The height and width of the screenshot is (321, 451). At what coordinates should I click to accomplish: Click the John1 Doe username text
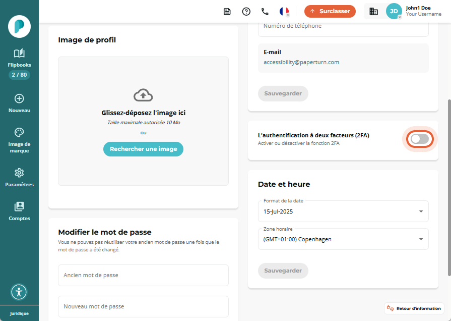(x=418, y=8)
